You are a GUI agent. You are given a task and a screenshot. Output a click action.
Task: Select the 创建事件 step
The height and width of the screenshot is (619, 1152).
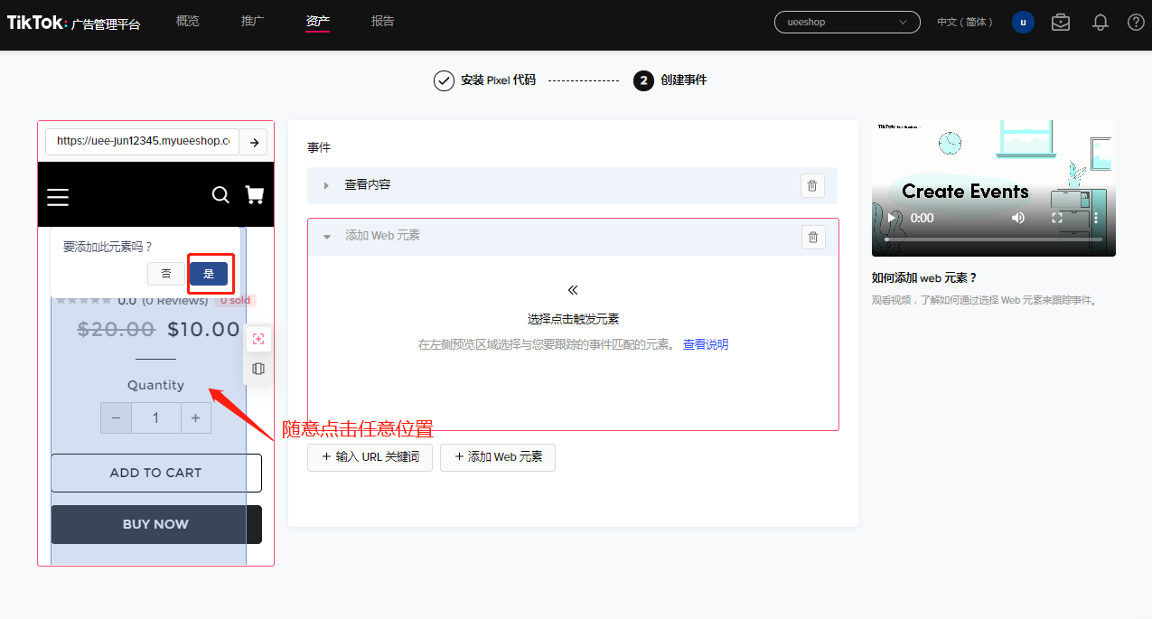coord(670,80)
